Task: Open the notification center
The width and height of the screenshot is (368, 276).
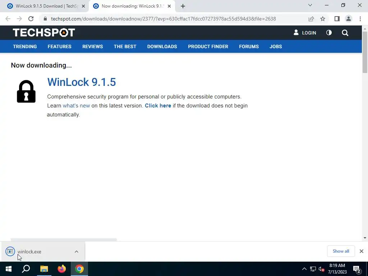Action: tap(357, 269)
